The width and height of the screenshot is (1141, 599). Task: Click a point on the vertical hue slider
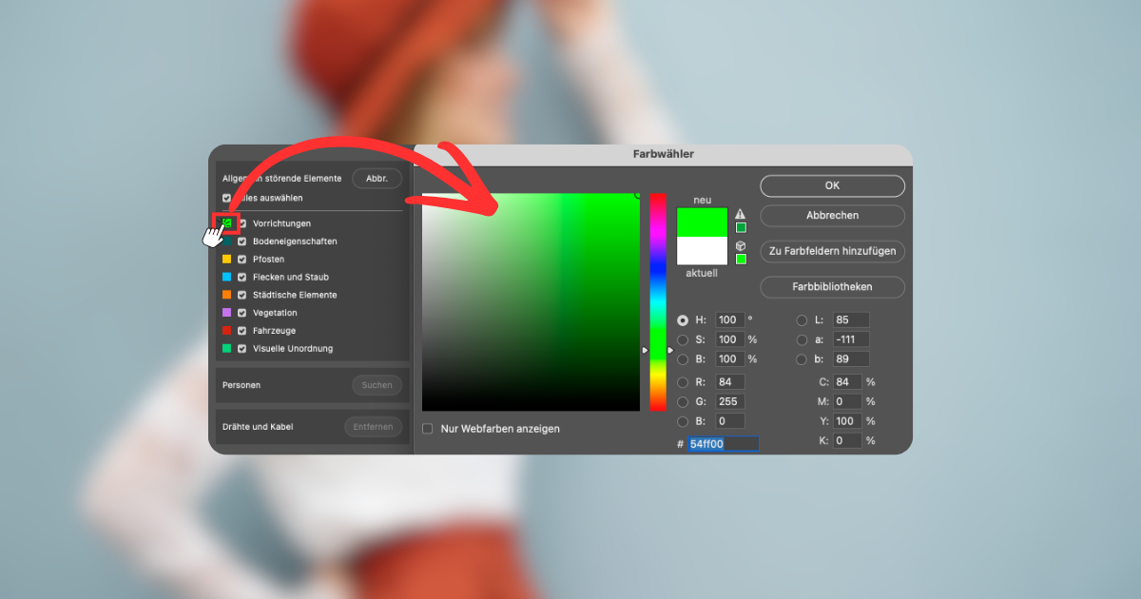658,302
